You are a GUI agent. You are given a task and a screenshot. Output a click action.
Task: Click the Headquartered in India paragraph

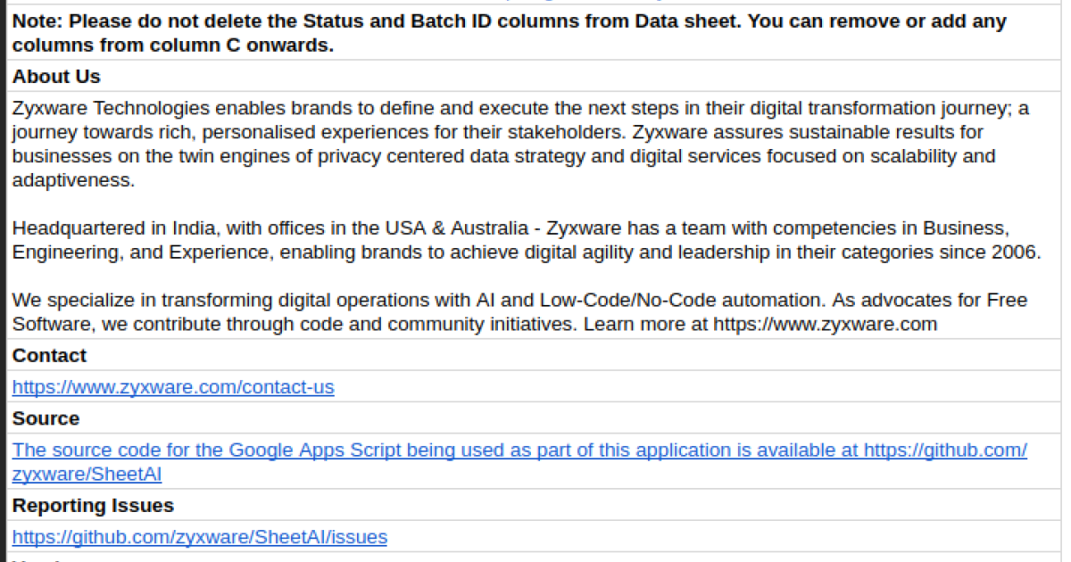tap(527, 240)
